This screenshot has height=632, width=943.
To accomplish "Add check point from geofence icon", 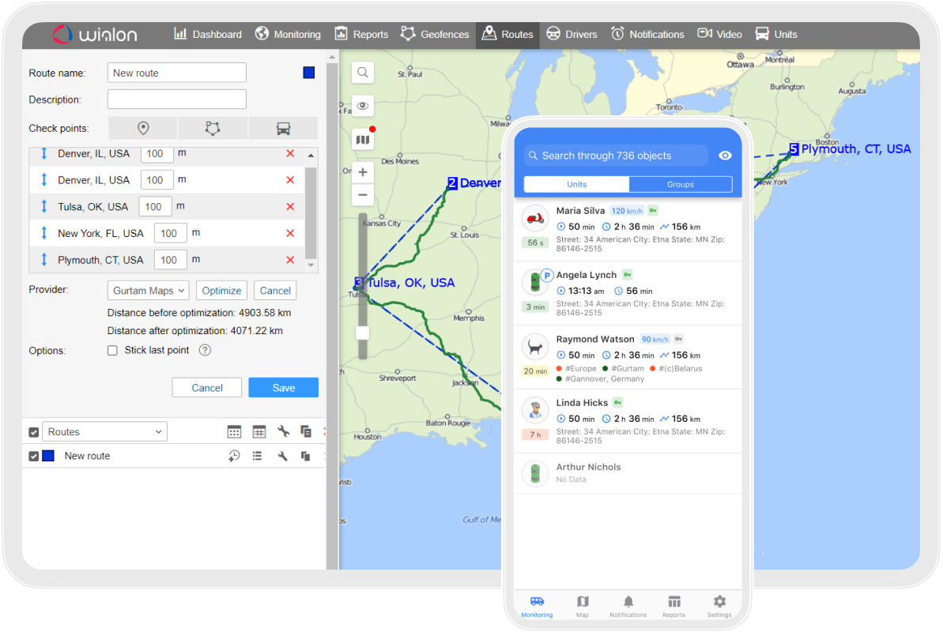I will [x=213, y=128].
